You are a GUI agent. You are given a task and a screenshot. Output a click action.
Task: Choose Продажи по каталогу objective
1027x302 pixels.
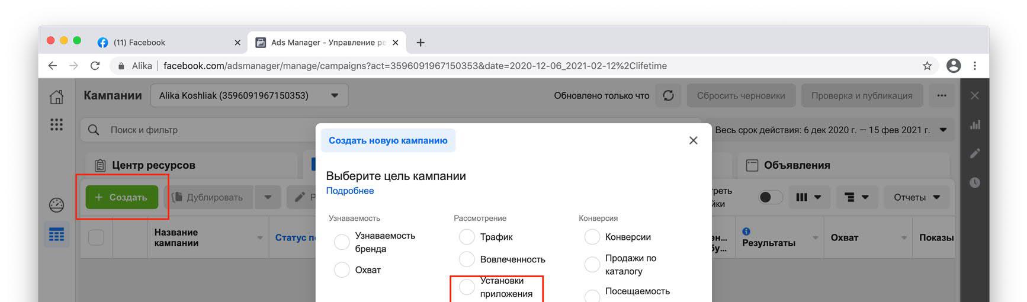[592, 265]
